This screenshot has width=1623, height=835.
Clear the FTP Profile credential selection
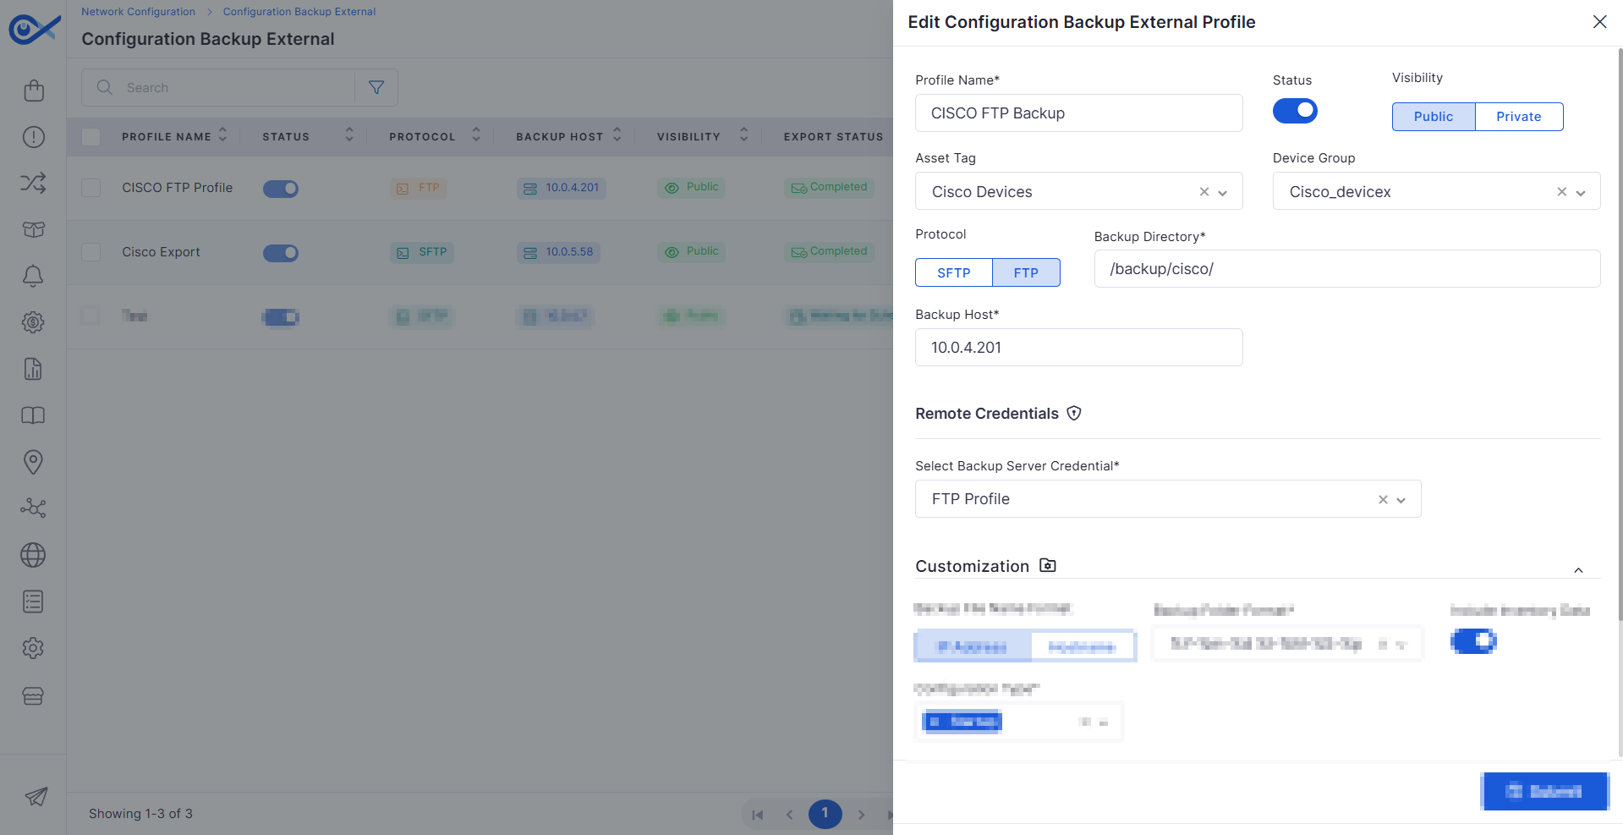pos(1383,499)
